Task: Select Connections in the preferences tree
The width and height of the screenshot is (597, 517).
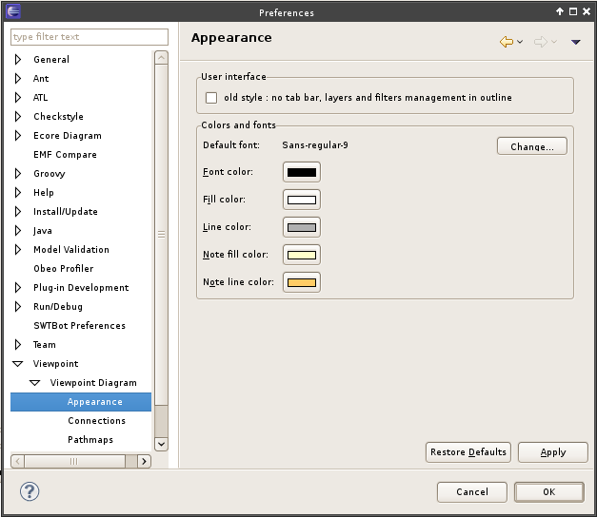Action: pos(96,421)
